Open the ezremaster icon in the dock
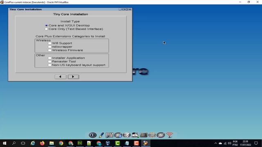 [152, 135]
